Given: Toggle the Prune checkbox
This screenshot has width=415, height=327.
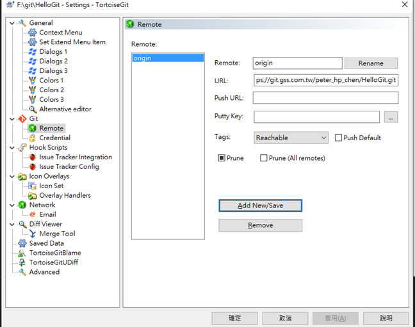Looking at the screenshot, I should [x=222, y=158].
